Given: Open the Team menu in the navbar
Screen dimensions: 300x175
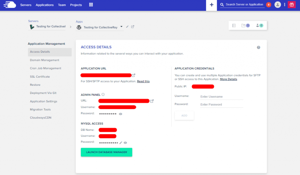Looking at the screenshot, I should (62, 5).
